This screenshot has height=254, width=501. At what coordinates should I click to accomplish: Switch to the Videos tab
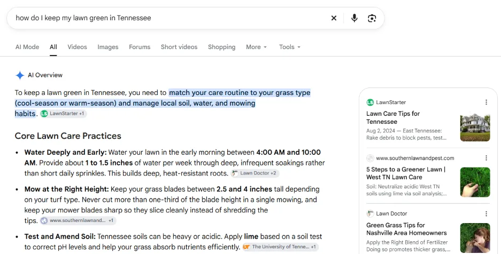(x=77, y=47)
